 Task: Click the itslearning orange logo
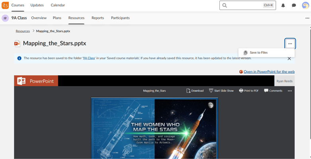pyautogui.click(x=5, y=5)
